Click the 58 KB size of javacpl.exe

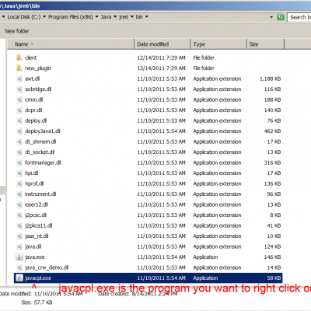[x=274, y=278]
